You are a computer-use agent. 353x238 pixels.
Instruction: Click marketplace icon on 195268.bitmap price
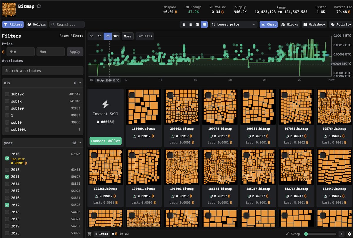coord(96,196)
